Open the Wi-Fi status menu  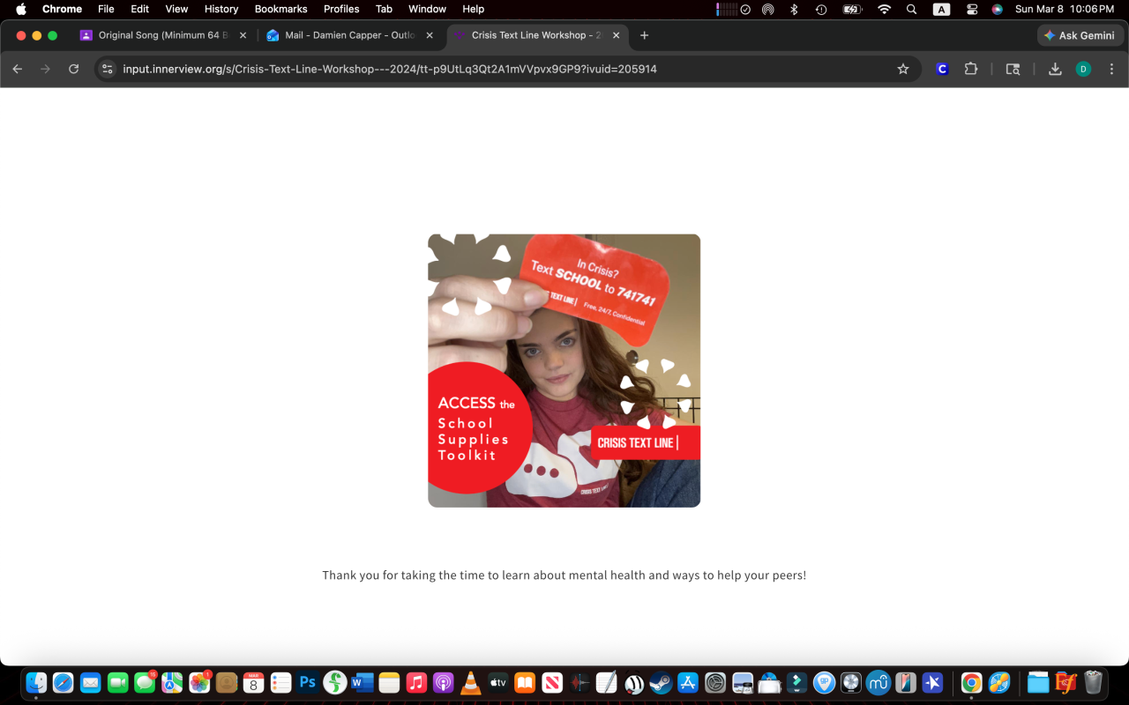pyautogui.click(x=885, y=9)
